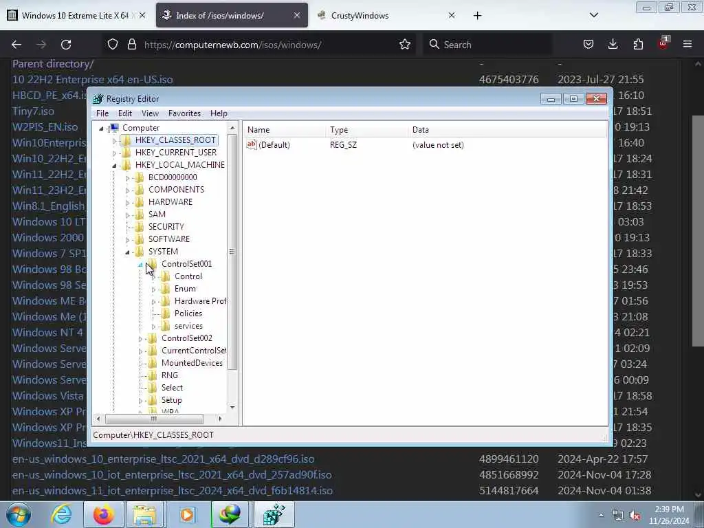Expand the BCD00000000 key
The width and height of the screenshot is (704, 528).
pos(127,178)
